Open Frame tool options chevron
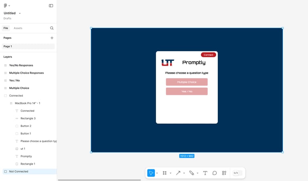 point(170,173)
